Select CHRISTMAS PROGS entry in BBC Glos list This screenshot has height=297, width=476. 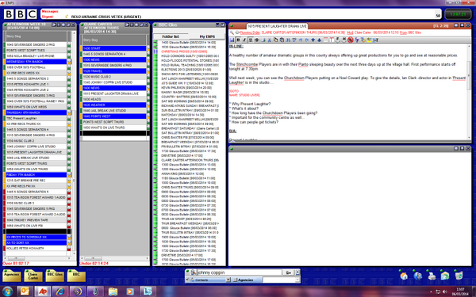click(x=184, y=51)
